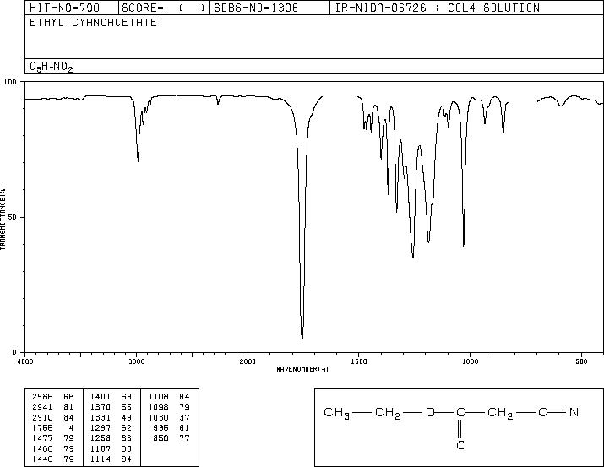Select peak table entry 1331
The image size is (604, 467).
point(101,417)
